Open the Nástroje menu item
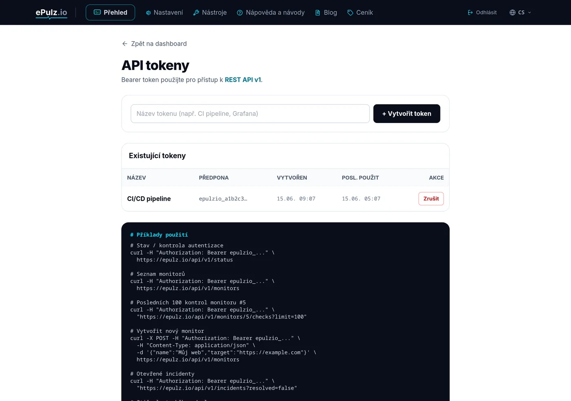 (x=210, y=13)
